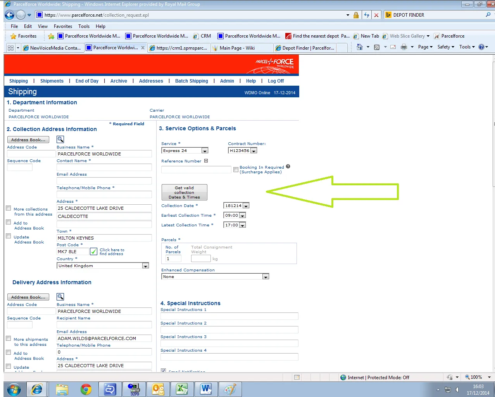
Task: Click delivery Address Book button
Action: click(28, 297)
